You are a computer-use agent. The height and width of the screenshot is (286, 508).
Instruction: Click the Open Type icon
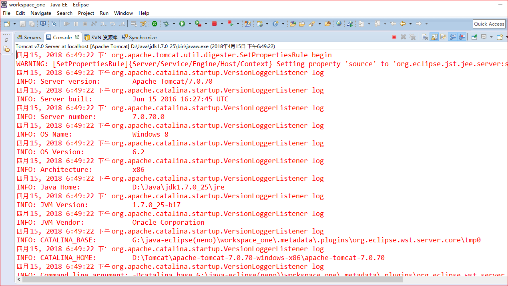pyautogui.click(x=293, y=24)
